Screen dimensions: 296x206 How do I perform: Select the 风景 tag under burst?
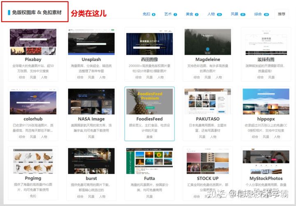pyautogui.click(x=91, y=197)
